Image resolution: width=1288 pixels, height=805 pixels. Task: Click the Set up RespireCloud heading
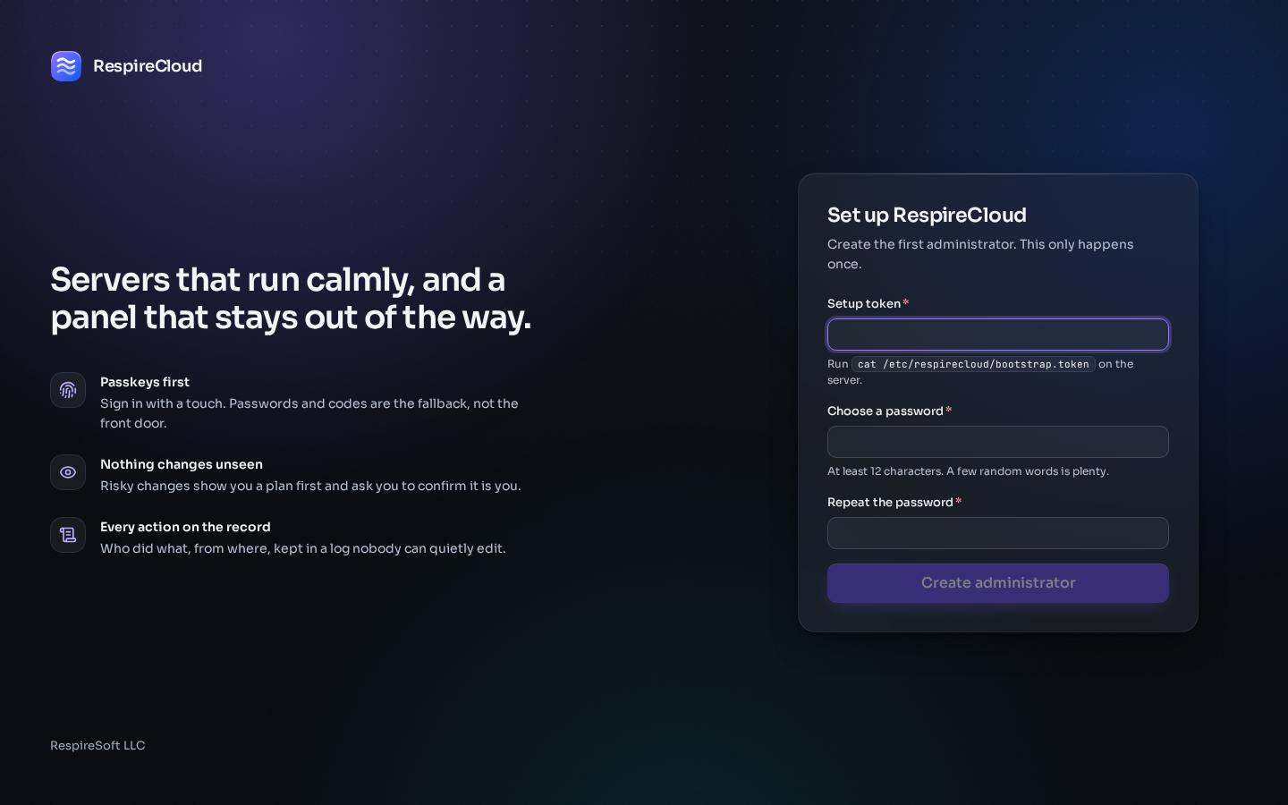[927, 215]
